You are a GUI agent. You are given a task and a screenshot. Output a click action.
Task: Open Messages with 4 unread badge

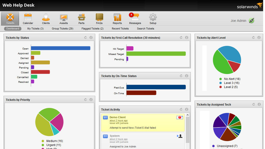[x=135, y=18]
